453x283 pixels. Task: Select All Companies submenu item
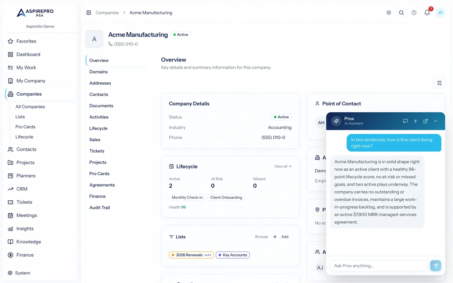30,107
